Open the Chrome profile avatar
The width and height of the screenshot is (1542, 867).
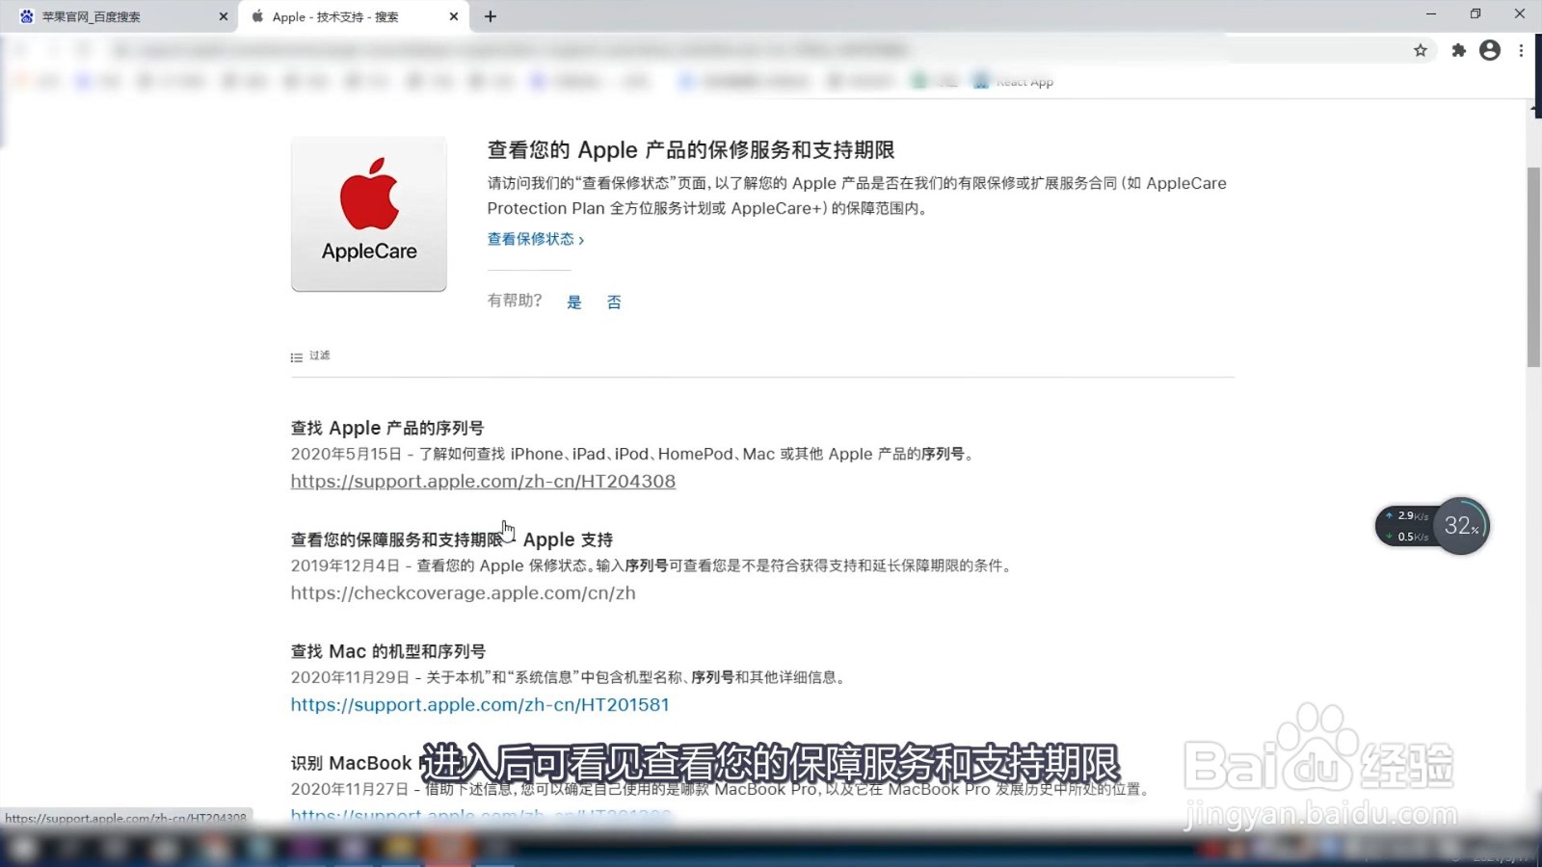(x=1490, y=50)
